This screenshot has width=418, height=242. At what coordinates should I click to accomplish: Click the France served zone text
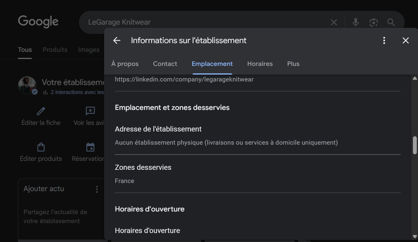124,181
